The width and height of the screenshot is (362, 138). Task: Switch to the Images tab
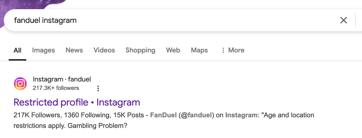(x=43, y=50)
